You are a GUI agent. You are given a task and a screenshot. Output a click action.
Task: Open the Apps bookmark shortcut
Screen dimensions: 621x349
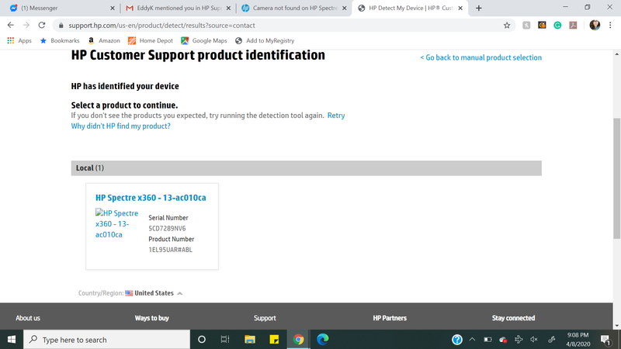(x=19, y=40)
